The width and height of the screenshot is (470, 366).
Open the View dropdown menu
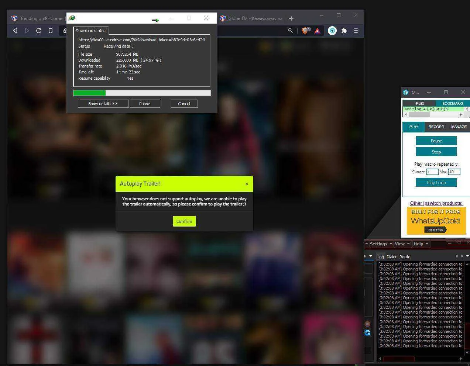coord(402,244)
